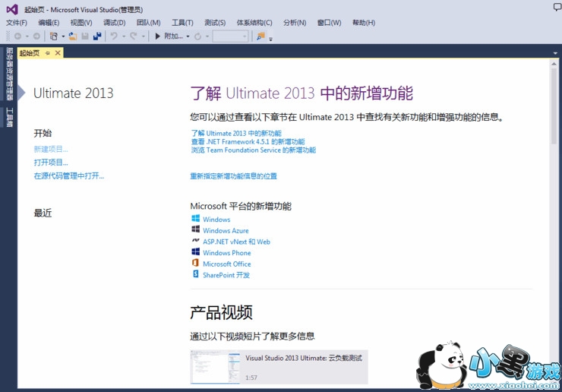Select the 起始页 document tab
The width and height of the screenshot is (562, 392).
[x=30, y=53]
